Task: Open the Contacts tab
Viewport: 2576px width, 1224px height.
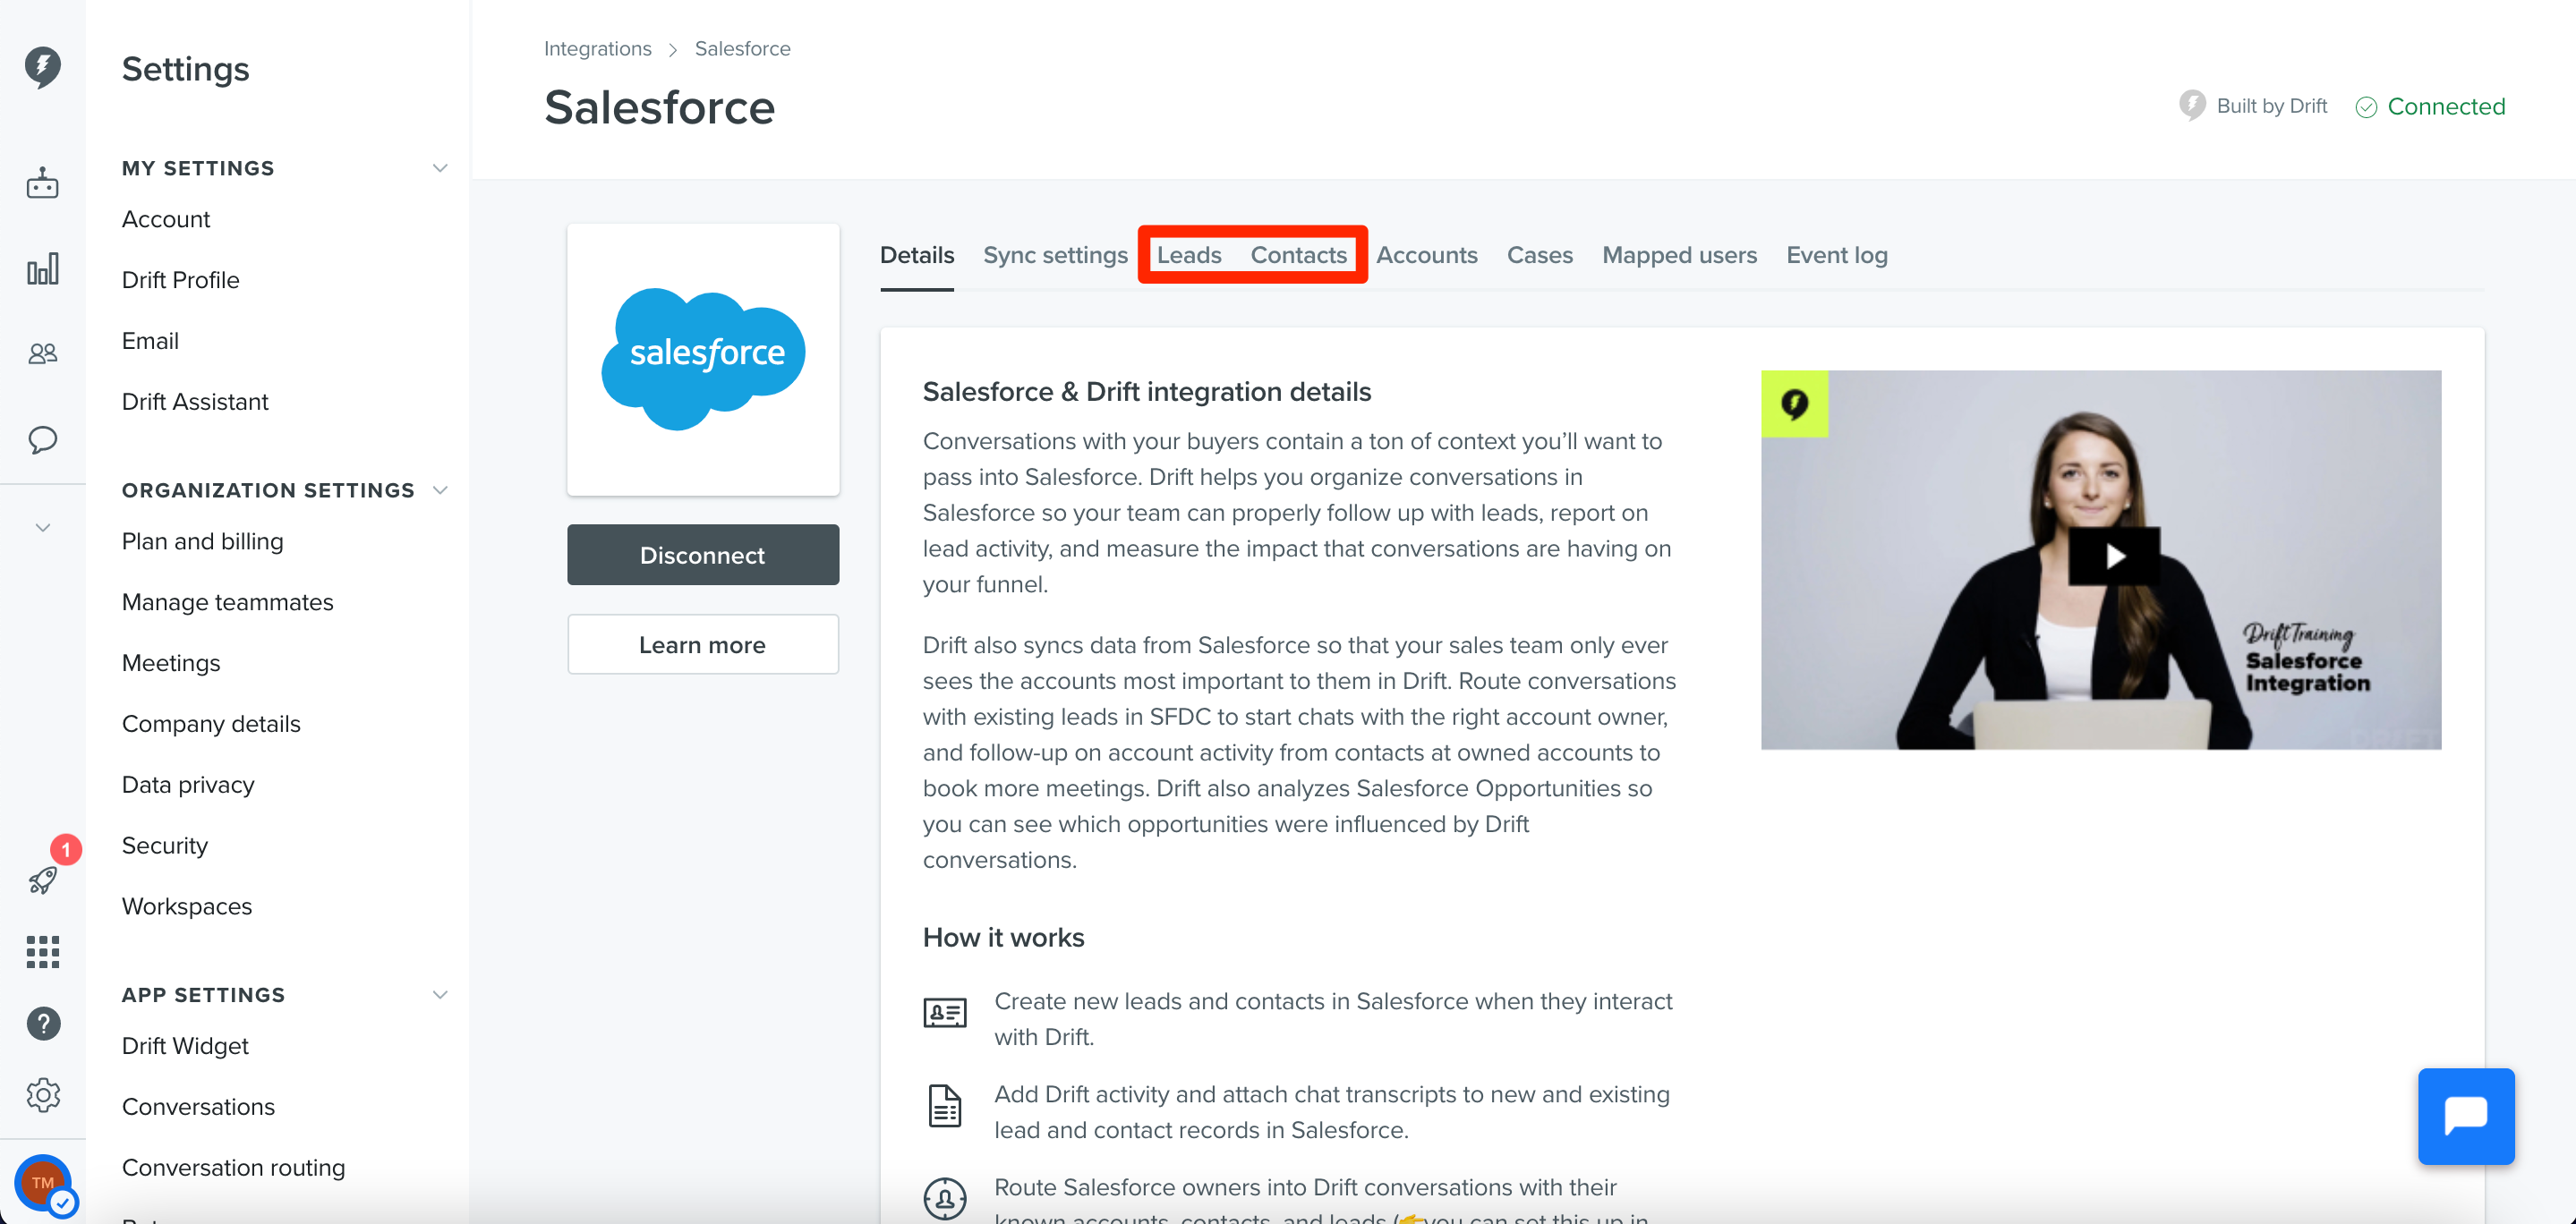Action: tap(1298, 255)
